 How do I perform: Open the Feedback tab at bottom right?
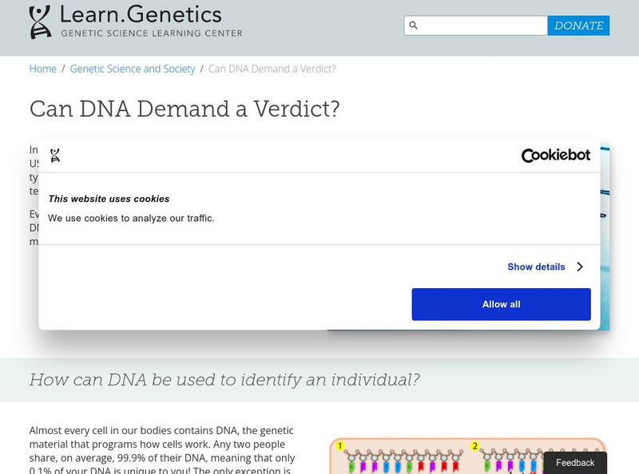coord(575,463)
